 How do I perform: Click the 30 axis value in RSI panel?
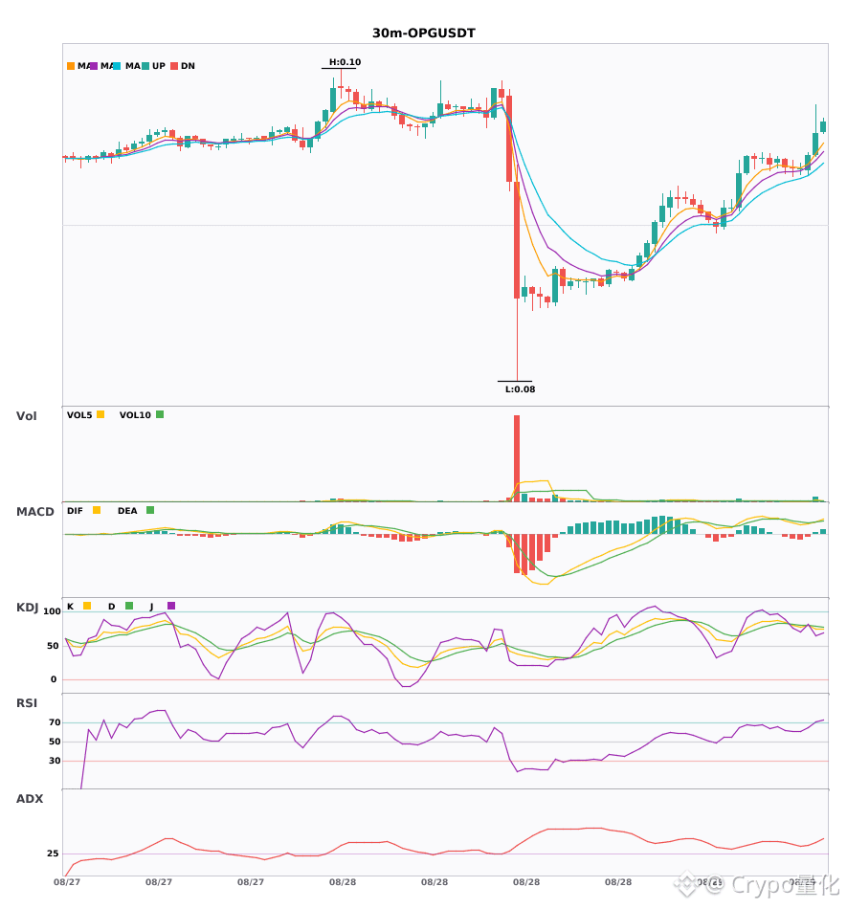click(x=55, y=761)
